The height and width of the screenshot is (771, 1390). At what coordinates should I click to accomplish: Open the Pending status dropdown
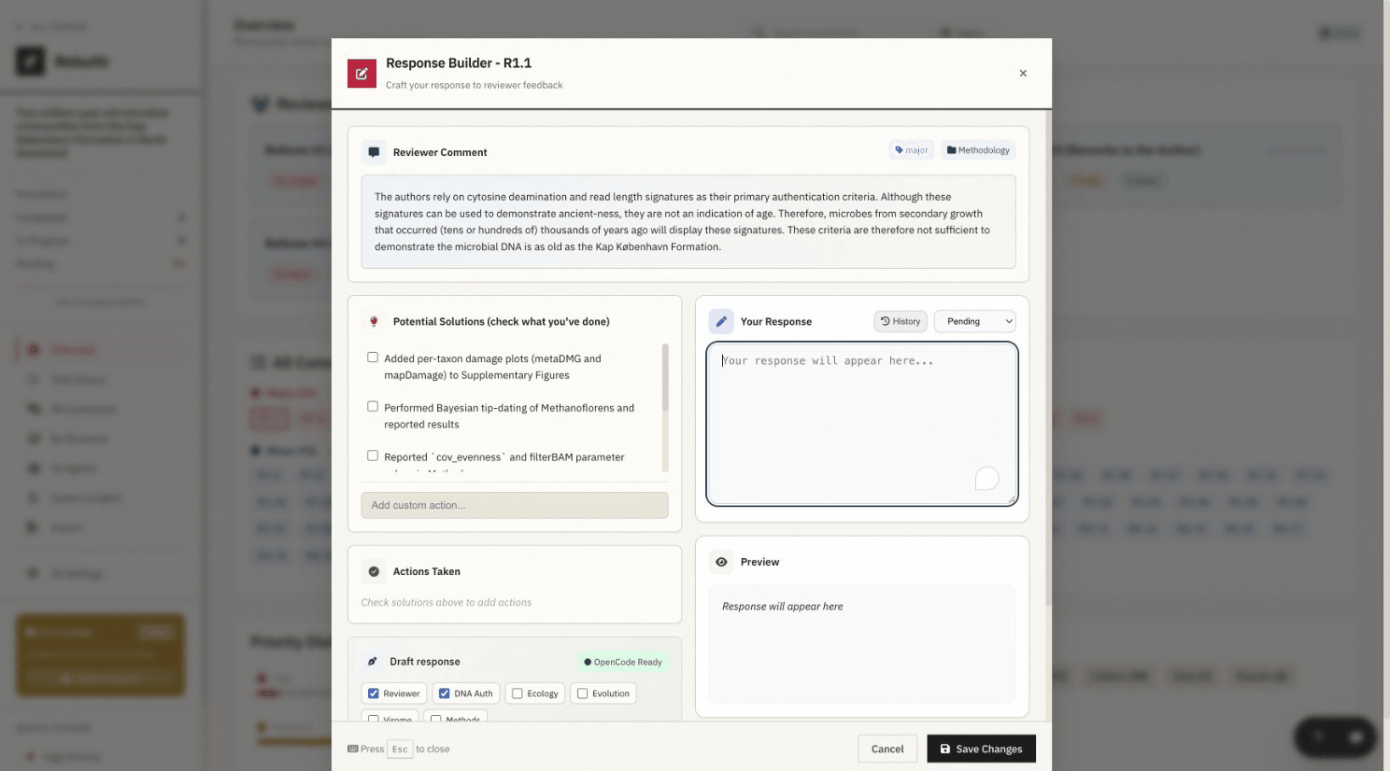(974, 321)
